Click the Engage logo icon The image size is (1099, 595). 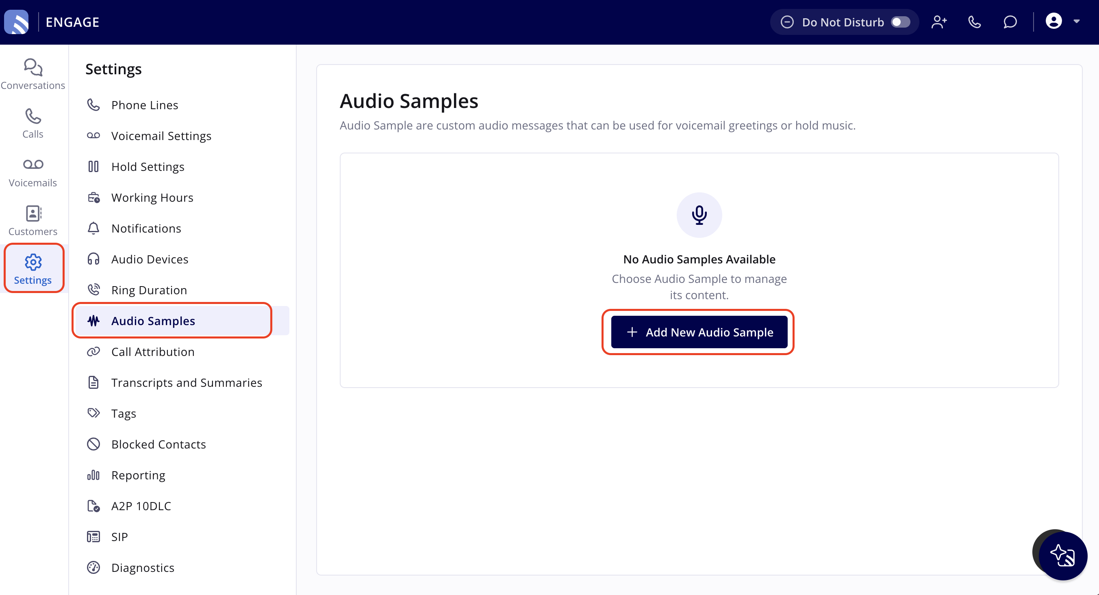[x=16, y=22]
